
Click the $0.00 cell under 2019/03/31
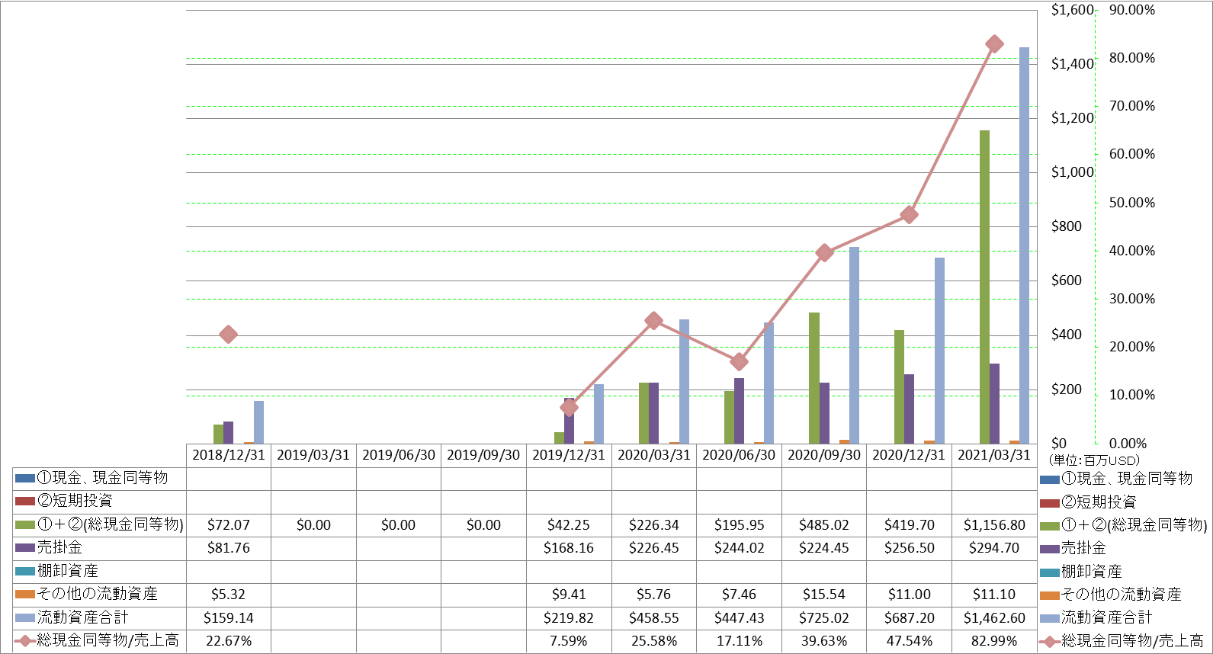[x=313, y=525]
